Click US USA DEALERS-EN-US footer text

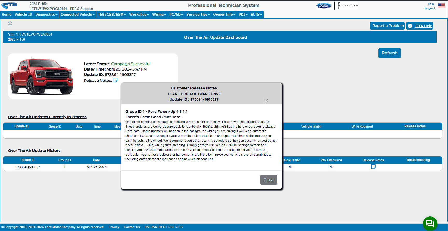(164, 227)
